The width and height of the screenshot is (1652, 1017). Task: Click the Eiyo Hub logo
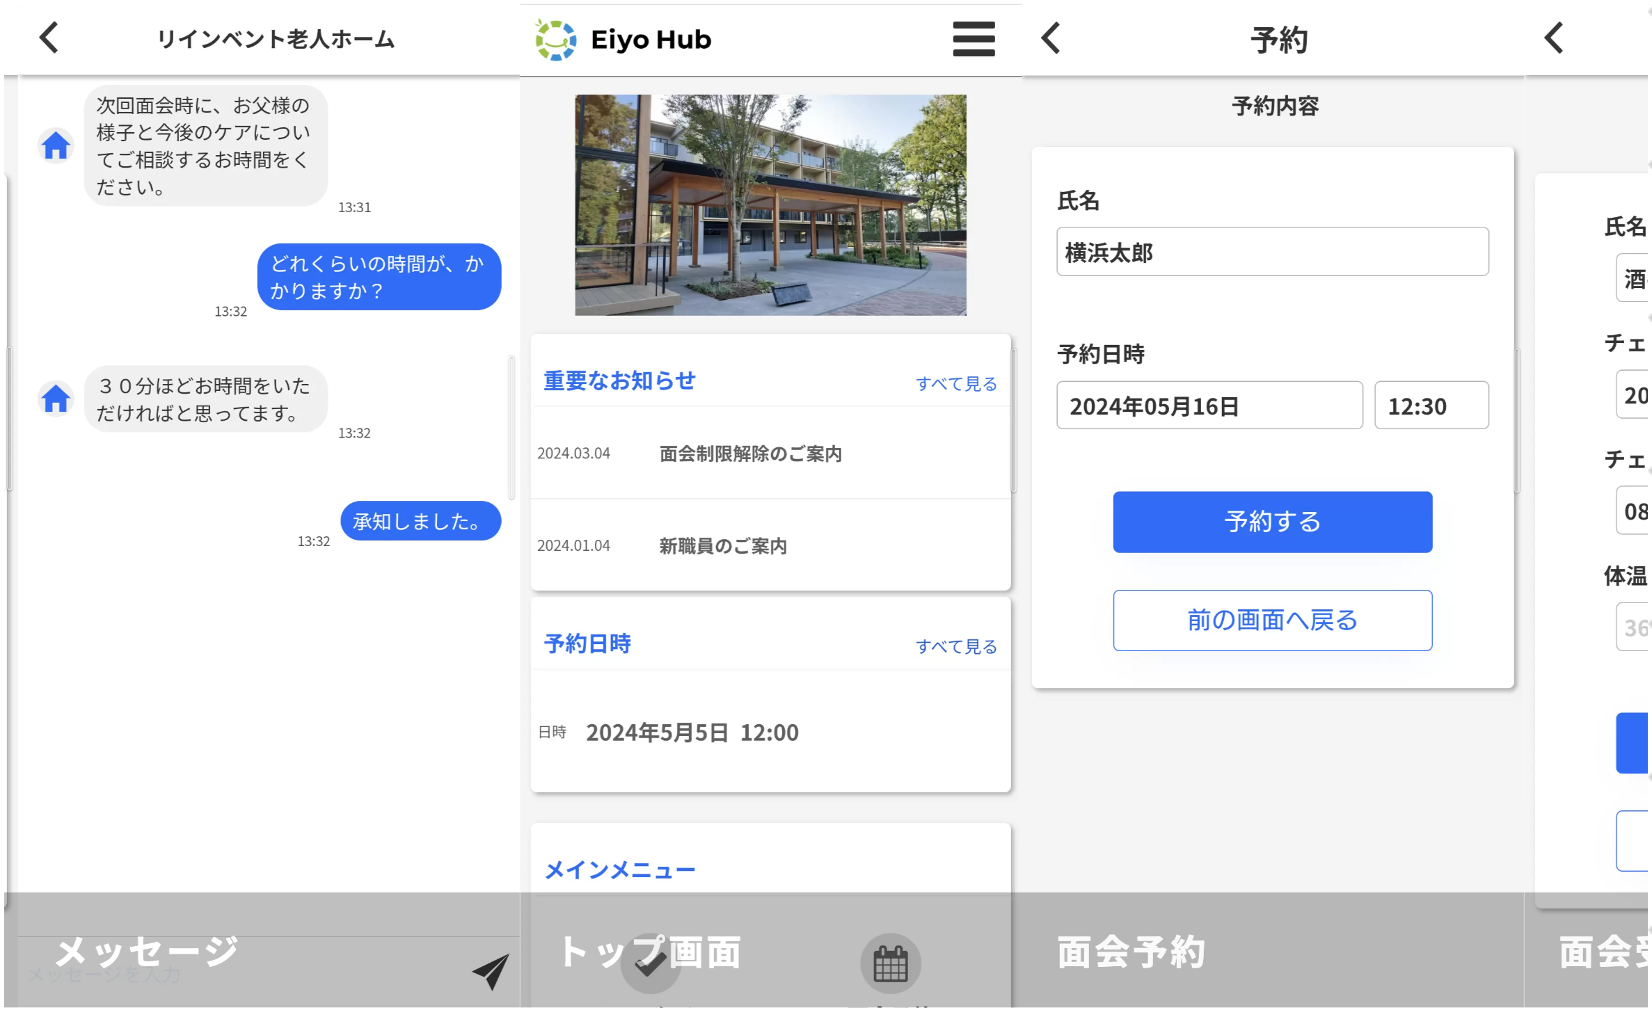(555, 40)
